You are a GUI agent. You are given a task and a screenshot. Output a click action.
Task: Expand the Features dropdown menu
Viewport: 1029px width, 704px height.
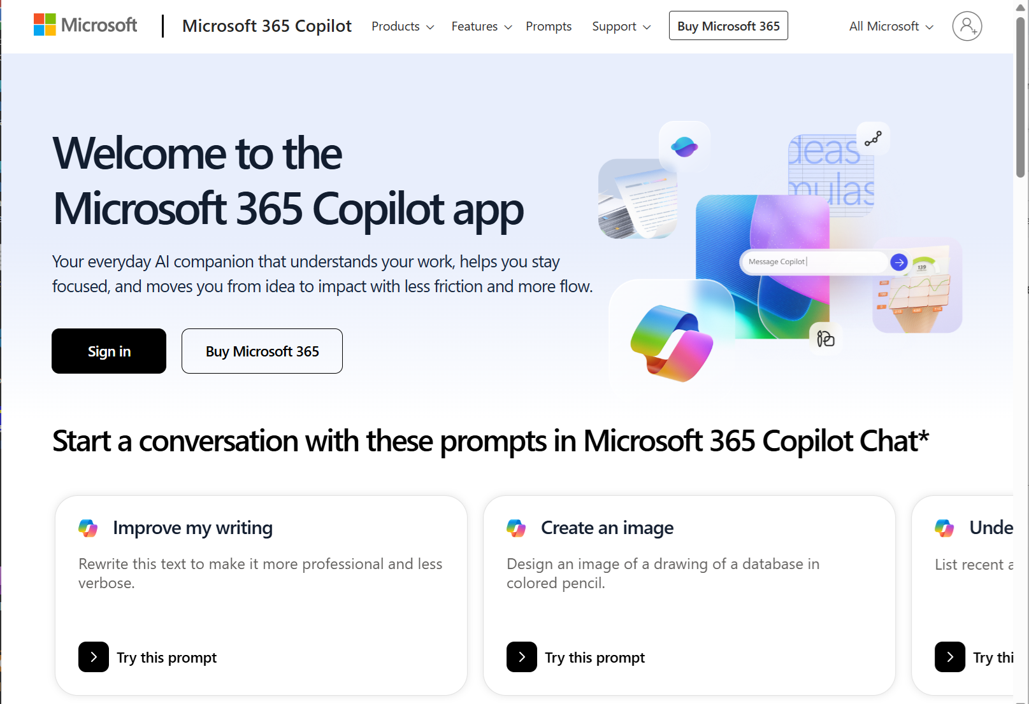click(x=482, y=26)
